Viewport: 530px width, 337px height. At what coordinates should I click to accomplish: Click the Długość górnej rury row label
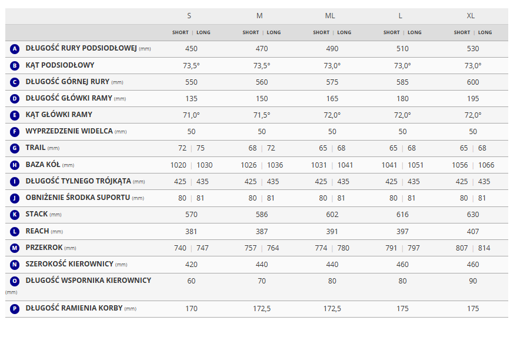(67, 82)
